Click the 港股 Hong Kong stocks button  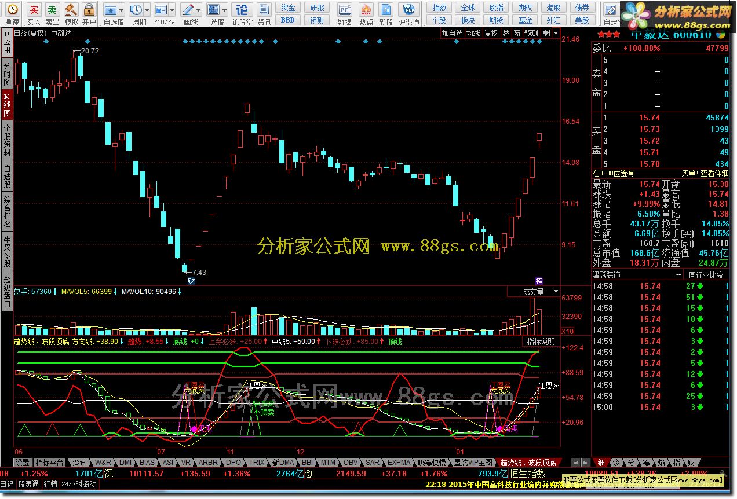click(x=553, y=8)
